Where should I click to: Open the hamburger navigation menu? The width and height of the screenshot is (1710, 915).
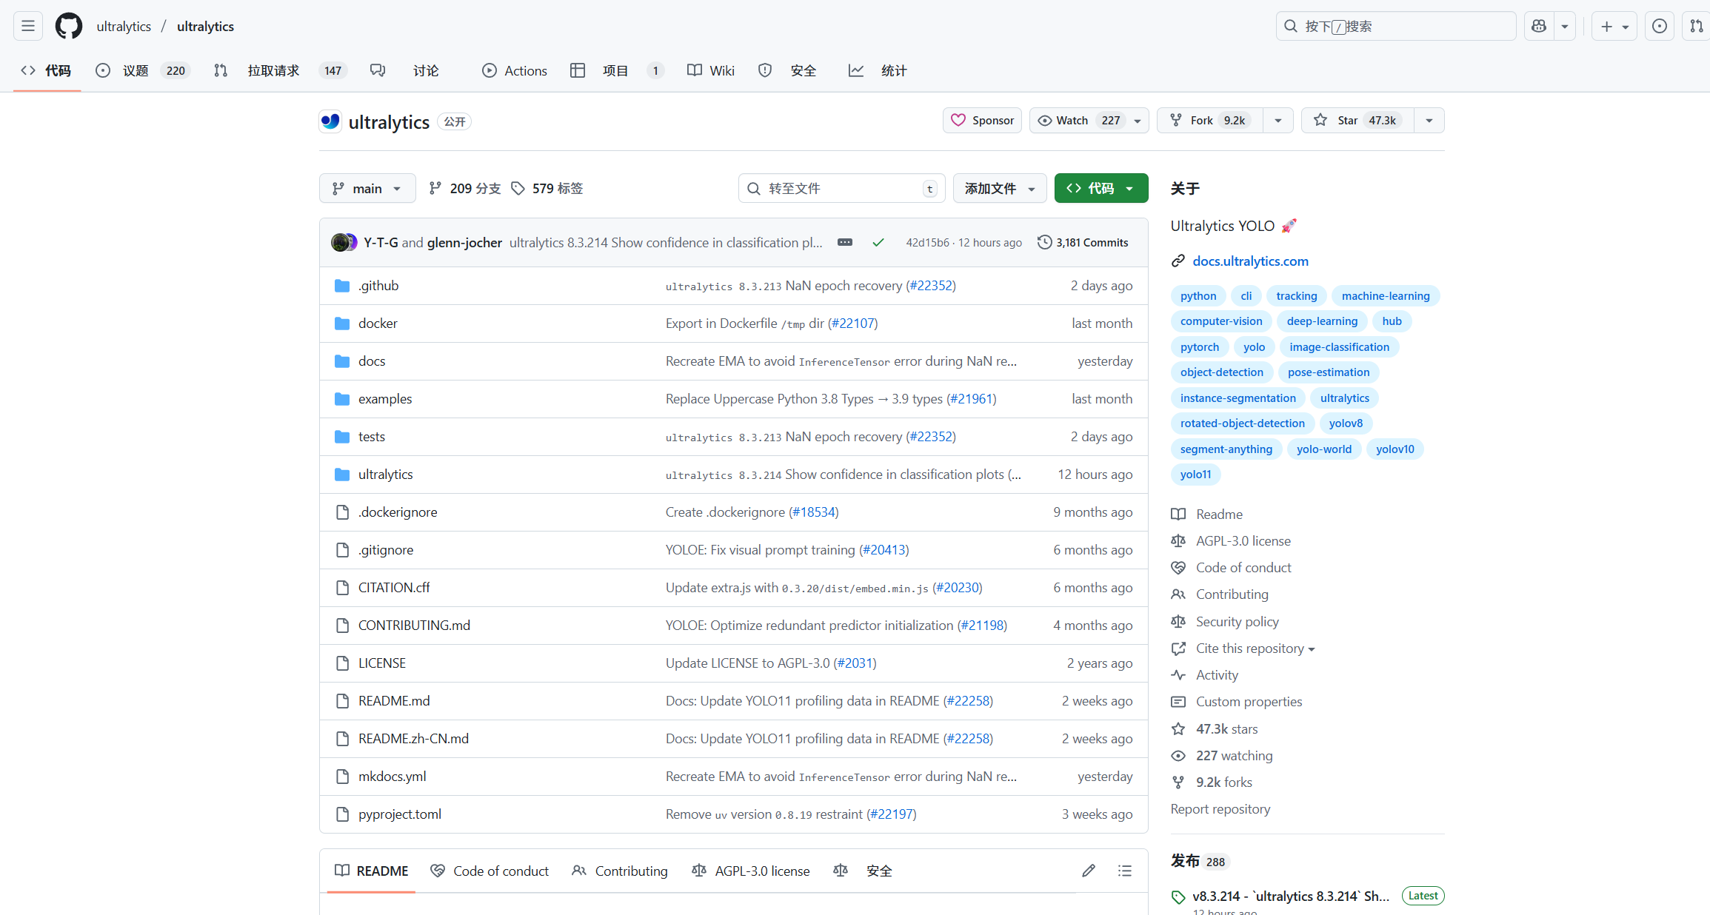point(28,26)
